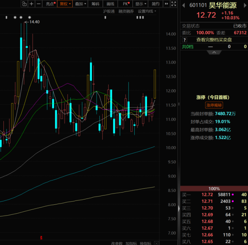Viewport: 248px width, 245px height.
Task: Click the 最高封单额 3.062亿 value
Action: (223, 130)
